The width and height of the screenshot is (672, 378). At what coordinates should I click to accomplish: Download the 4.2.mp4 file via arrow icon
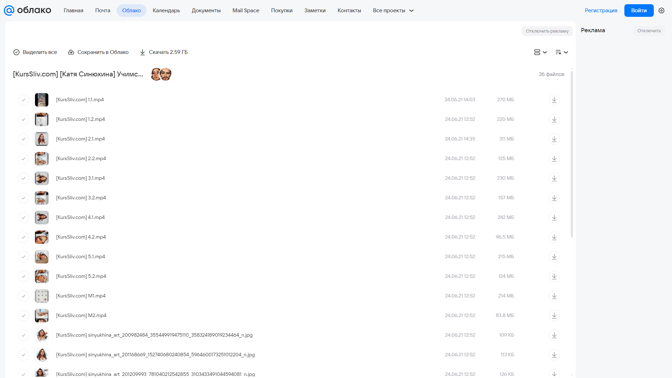[554, 237]
